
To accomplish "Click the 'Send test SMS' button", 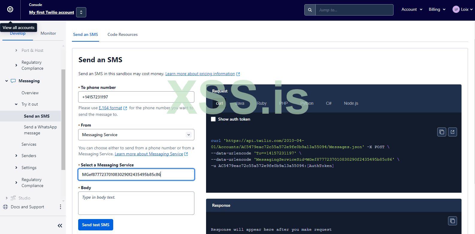I will tap(96, 225).
